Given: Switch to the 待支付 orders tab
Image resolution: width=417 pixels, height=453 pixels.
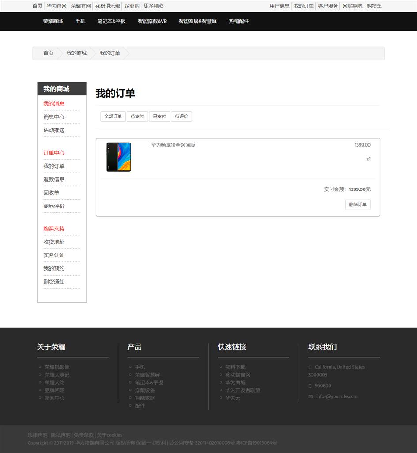Looking at the screenshot, I should (137, 117).
